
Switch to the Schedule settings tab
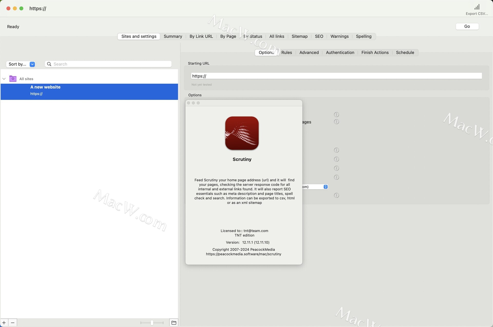(x=405, y=53)
